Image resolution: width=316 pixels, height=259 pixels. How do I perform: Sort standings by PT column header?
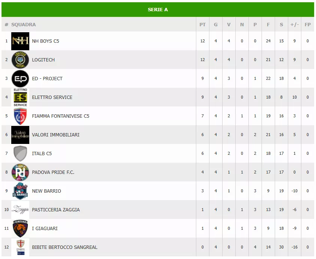[203, 25]
